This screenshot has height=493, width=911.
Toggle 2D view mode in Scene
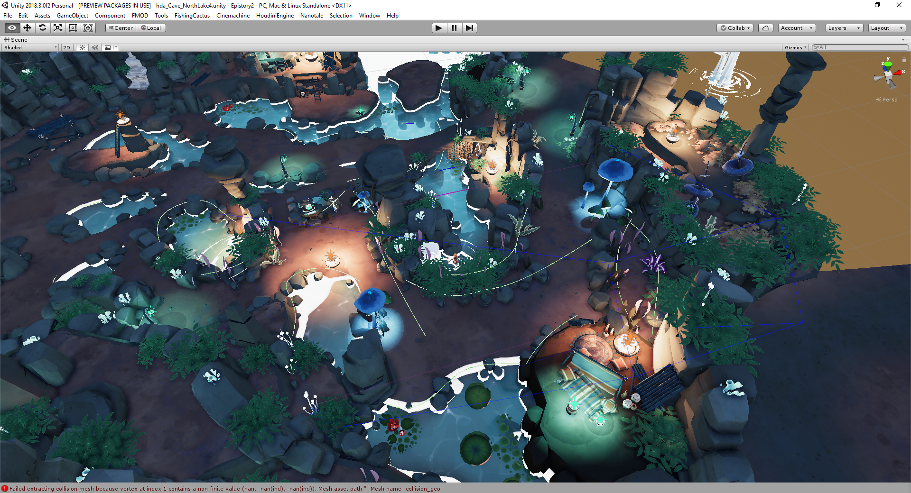click(x=66, y=47)
